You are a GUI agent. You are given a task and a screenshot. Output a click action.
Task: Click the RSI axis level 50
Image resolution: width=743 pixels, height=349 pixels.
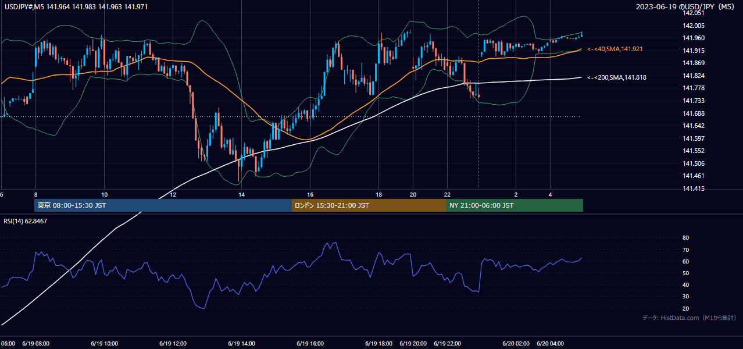pos(685,273)
